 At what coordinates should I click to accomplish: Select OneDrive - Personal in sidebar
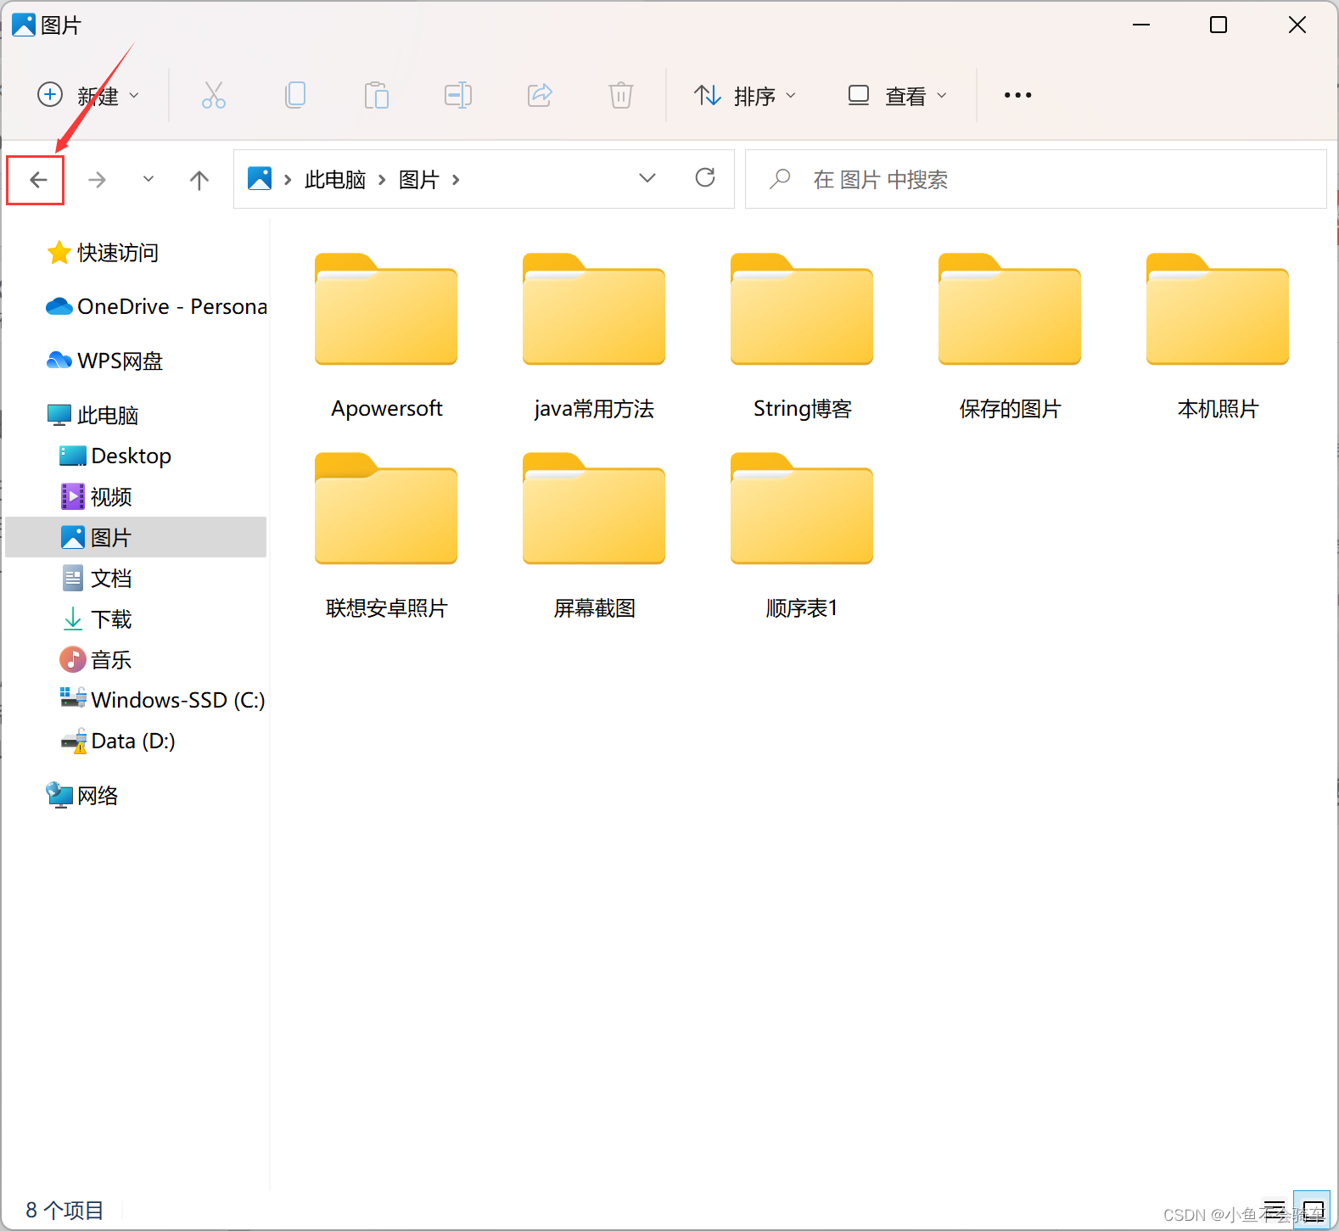(x=157, y=306)
